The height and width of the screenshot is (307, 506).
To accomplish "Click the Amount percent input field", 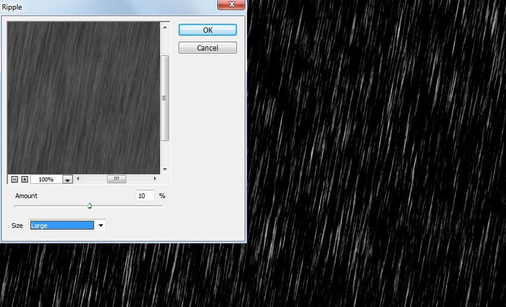I will [145, 196].
